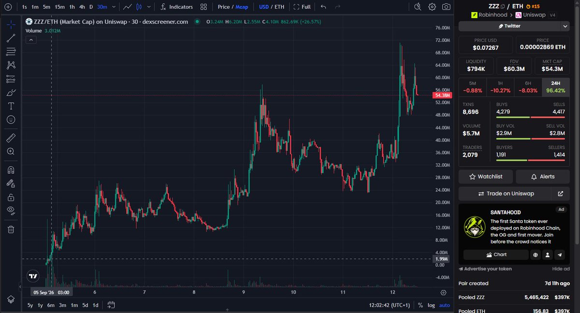Image resolution: width=580 pixels, height=313 pixels.
Task: Switch chart to candlestick style
Action: click(x=139, y=7)
